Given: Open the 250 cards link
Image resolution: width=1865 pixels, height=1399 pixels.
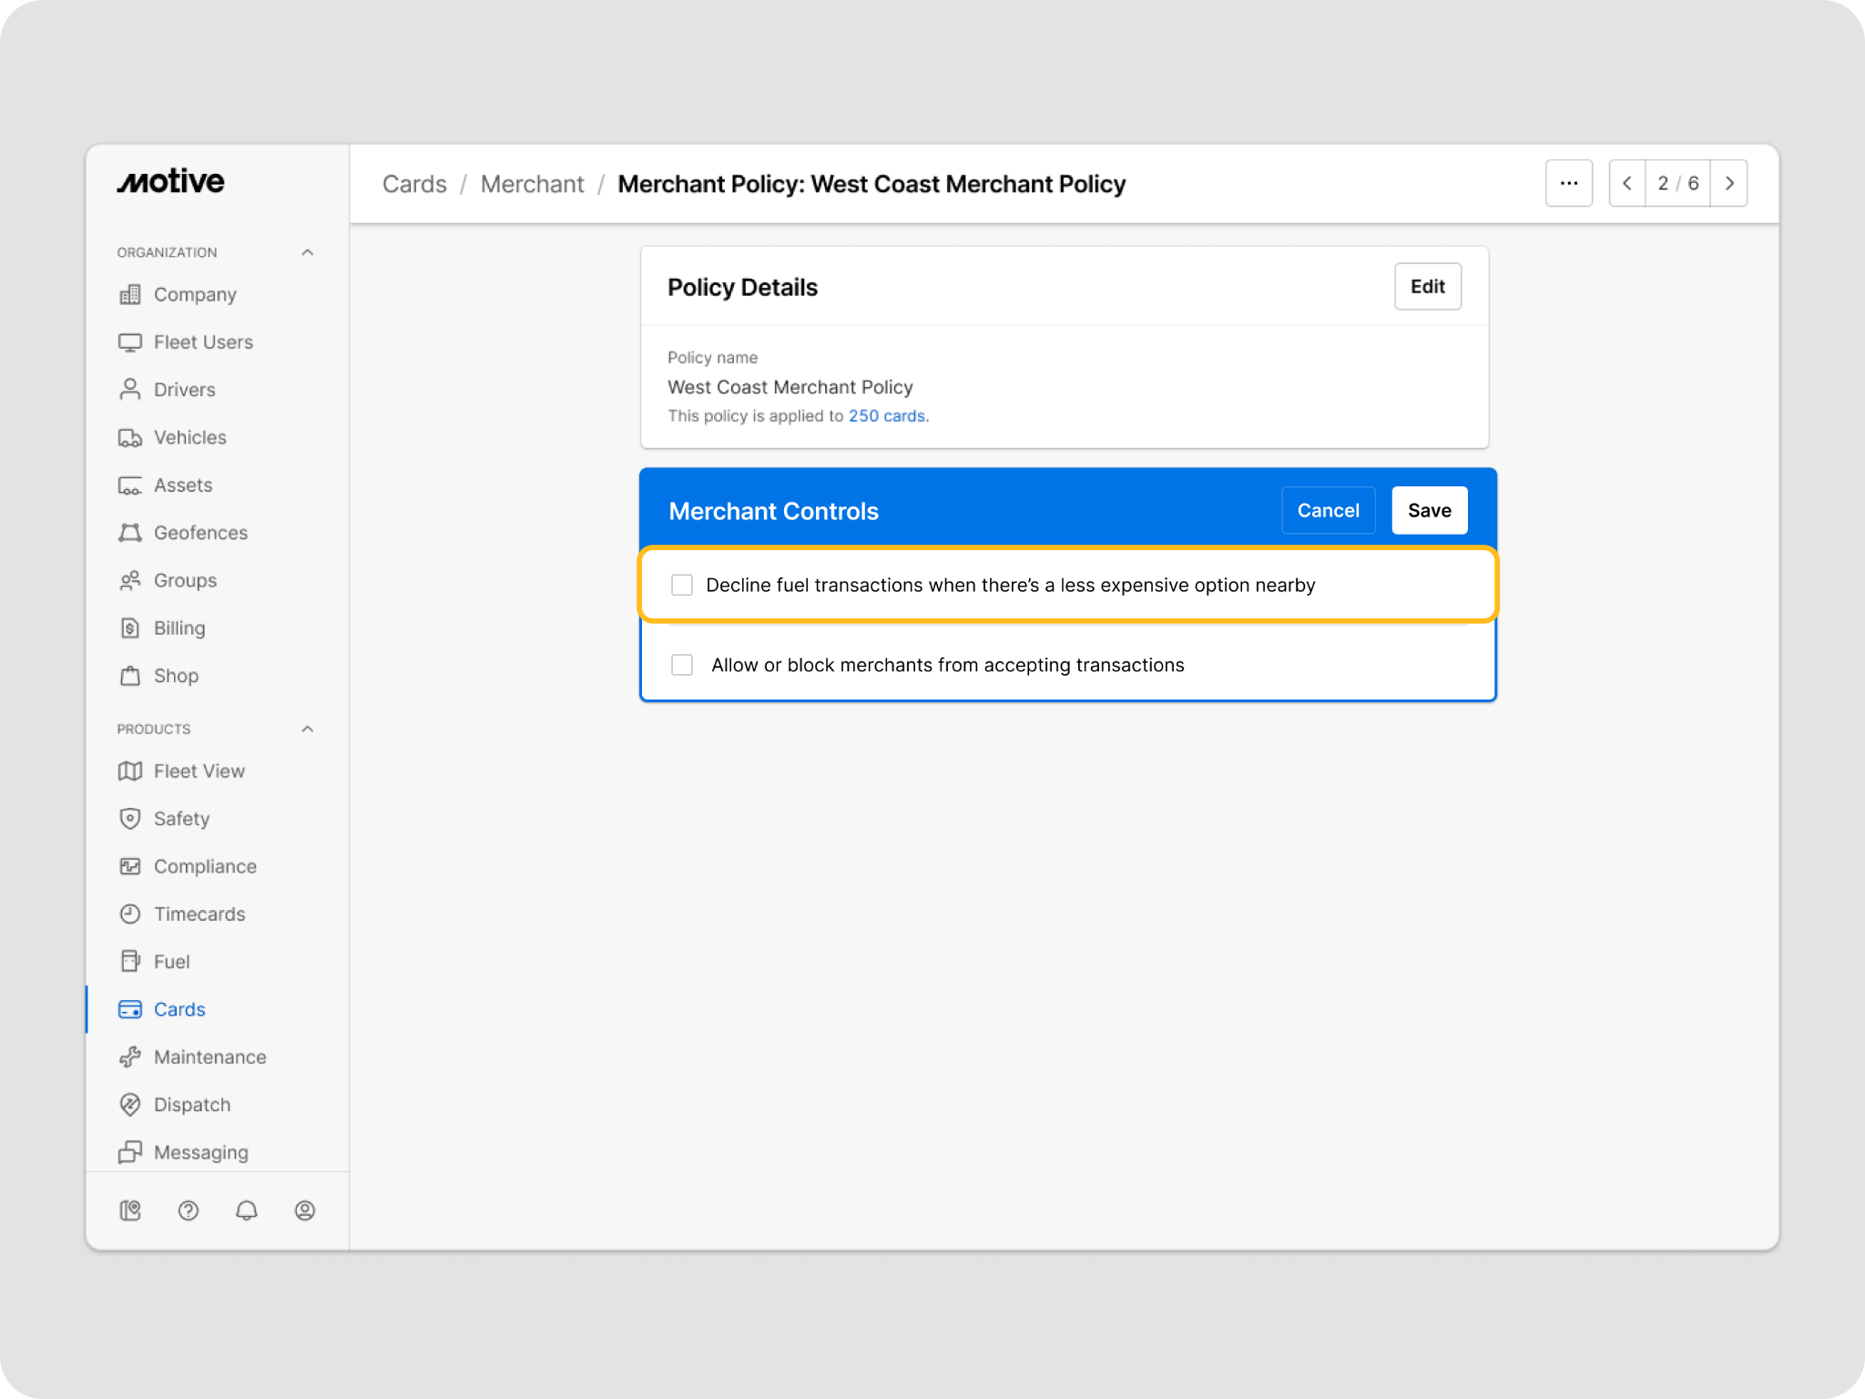Looking at the screenshot, I should 887,415.
